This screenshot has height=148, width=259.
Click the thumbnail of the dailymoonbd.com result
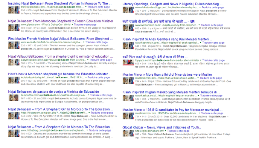click(14, 63)
